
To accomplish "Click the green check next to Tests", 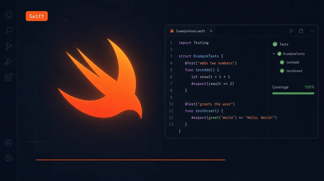I will point(275,44).
